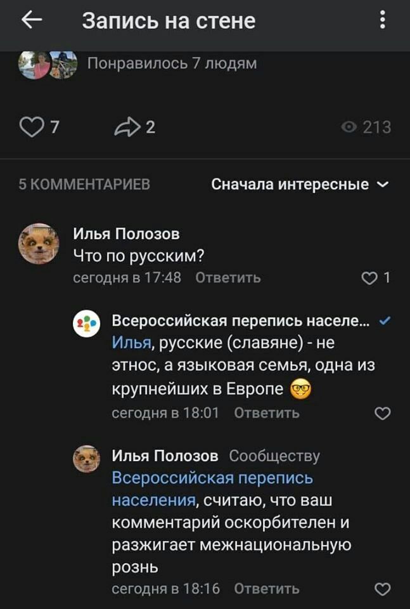410x609 pixels.
Task: Open the three-dot options menu
Action: point(382,21)
